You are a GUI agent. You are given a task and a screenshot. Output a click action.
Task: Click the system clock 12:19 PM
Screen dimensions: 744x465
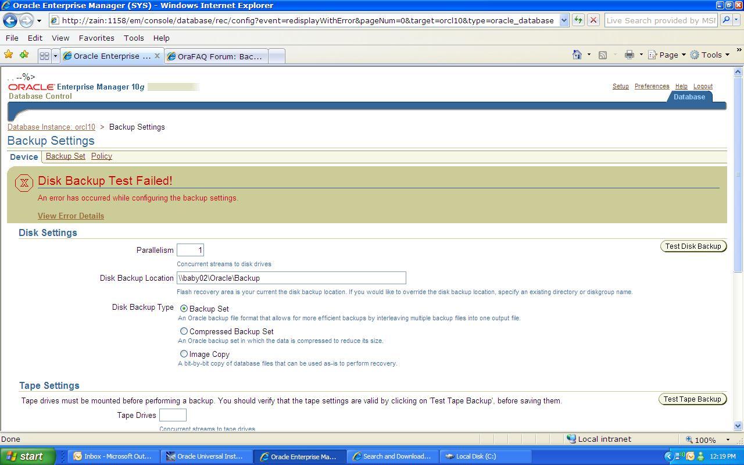point(724,457)
